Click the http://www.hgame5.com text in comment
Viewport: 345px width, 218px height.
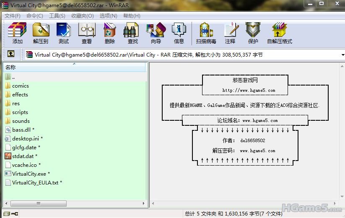pyautogui.click(x=249, y=90)
